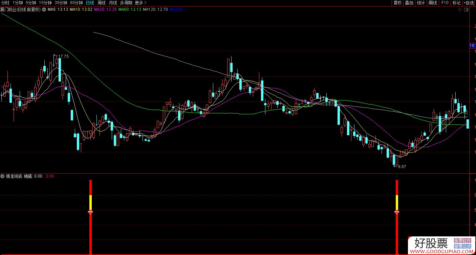Select the 30分钟 period tab
The height and width of the screenshot is (255, 476).
[61, 3]
